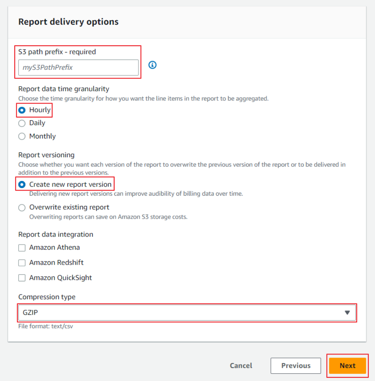Click the 'Report data integration' label
375x381 pixels.
(55, 235)
